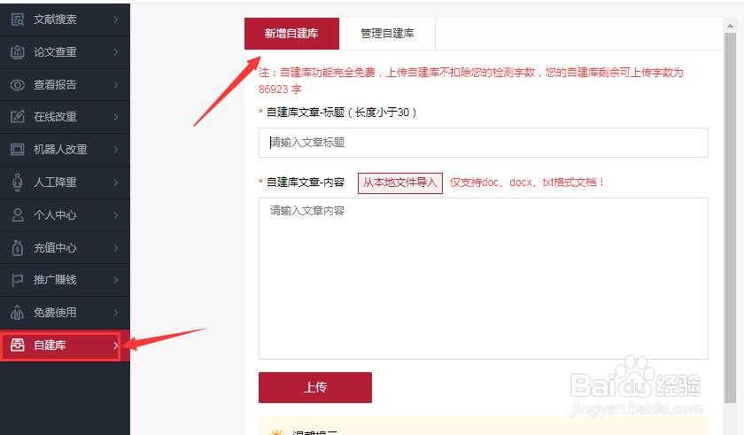Click the 文献搜索 search icon in sidebar

(x=18, y=19)
